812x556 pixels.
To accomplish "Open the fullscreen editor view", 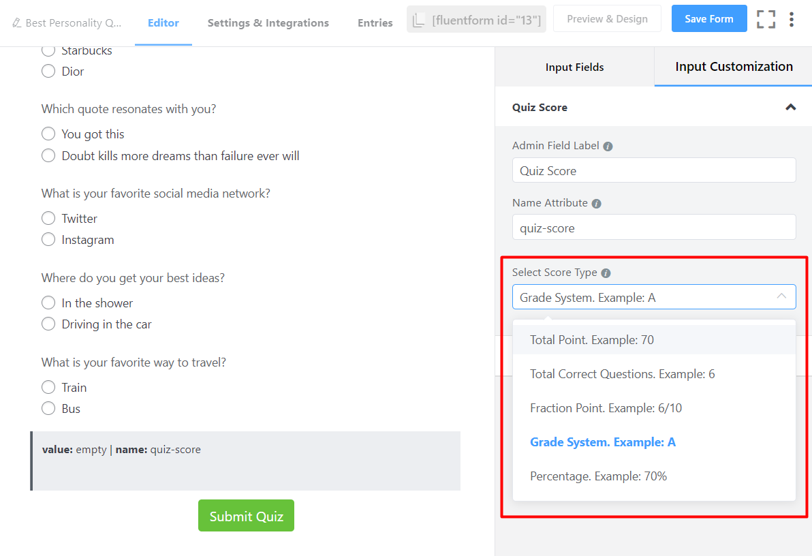I will [x=766, y=19].
